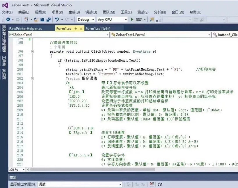Open the Any CPU platform dropdown
The width and height of the screenshot is (238, 188).
pos(112,19)
